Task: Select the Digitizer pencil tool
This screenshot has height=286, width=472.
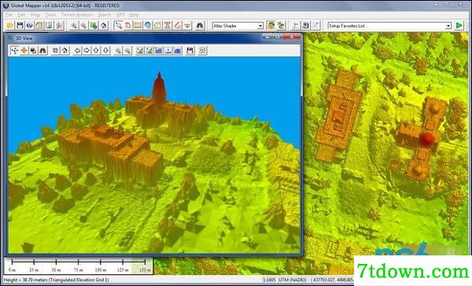Action: point(177,26)
